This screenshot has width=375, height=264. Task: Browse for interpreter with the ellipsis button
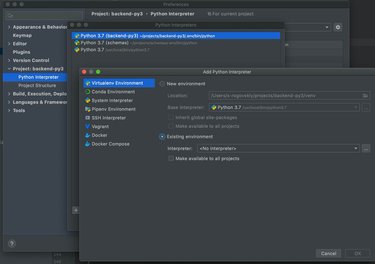366,148
